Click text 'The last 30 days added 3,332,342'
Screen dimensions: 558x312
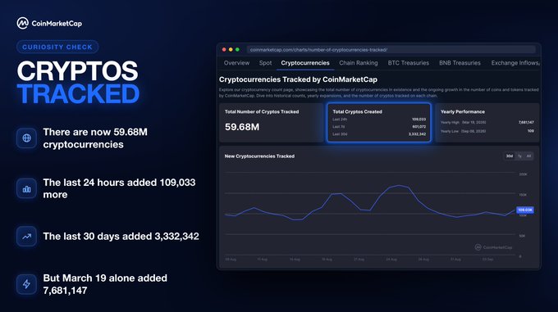(121, 237)
